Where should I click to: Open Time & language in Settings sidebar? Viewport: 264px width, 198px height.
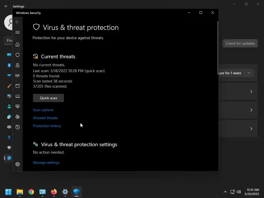(x=9, y=117)
